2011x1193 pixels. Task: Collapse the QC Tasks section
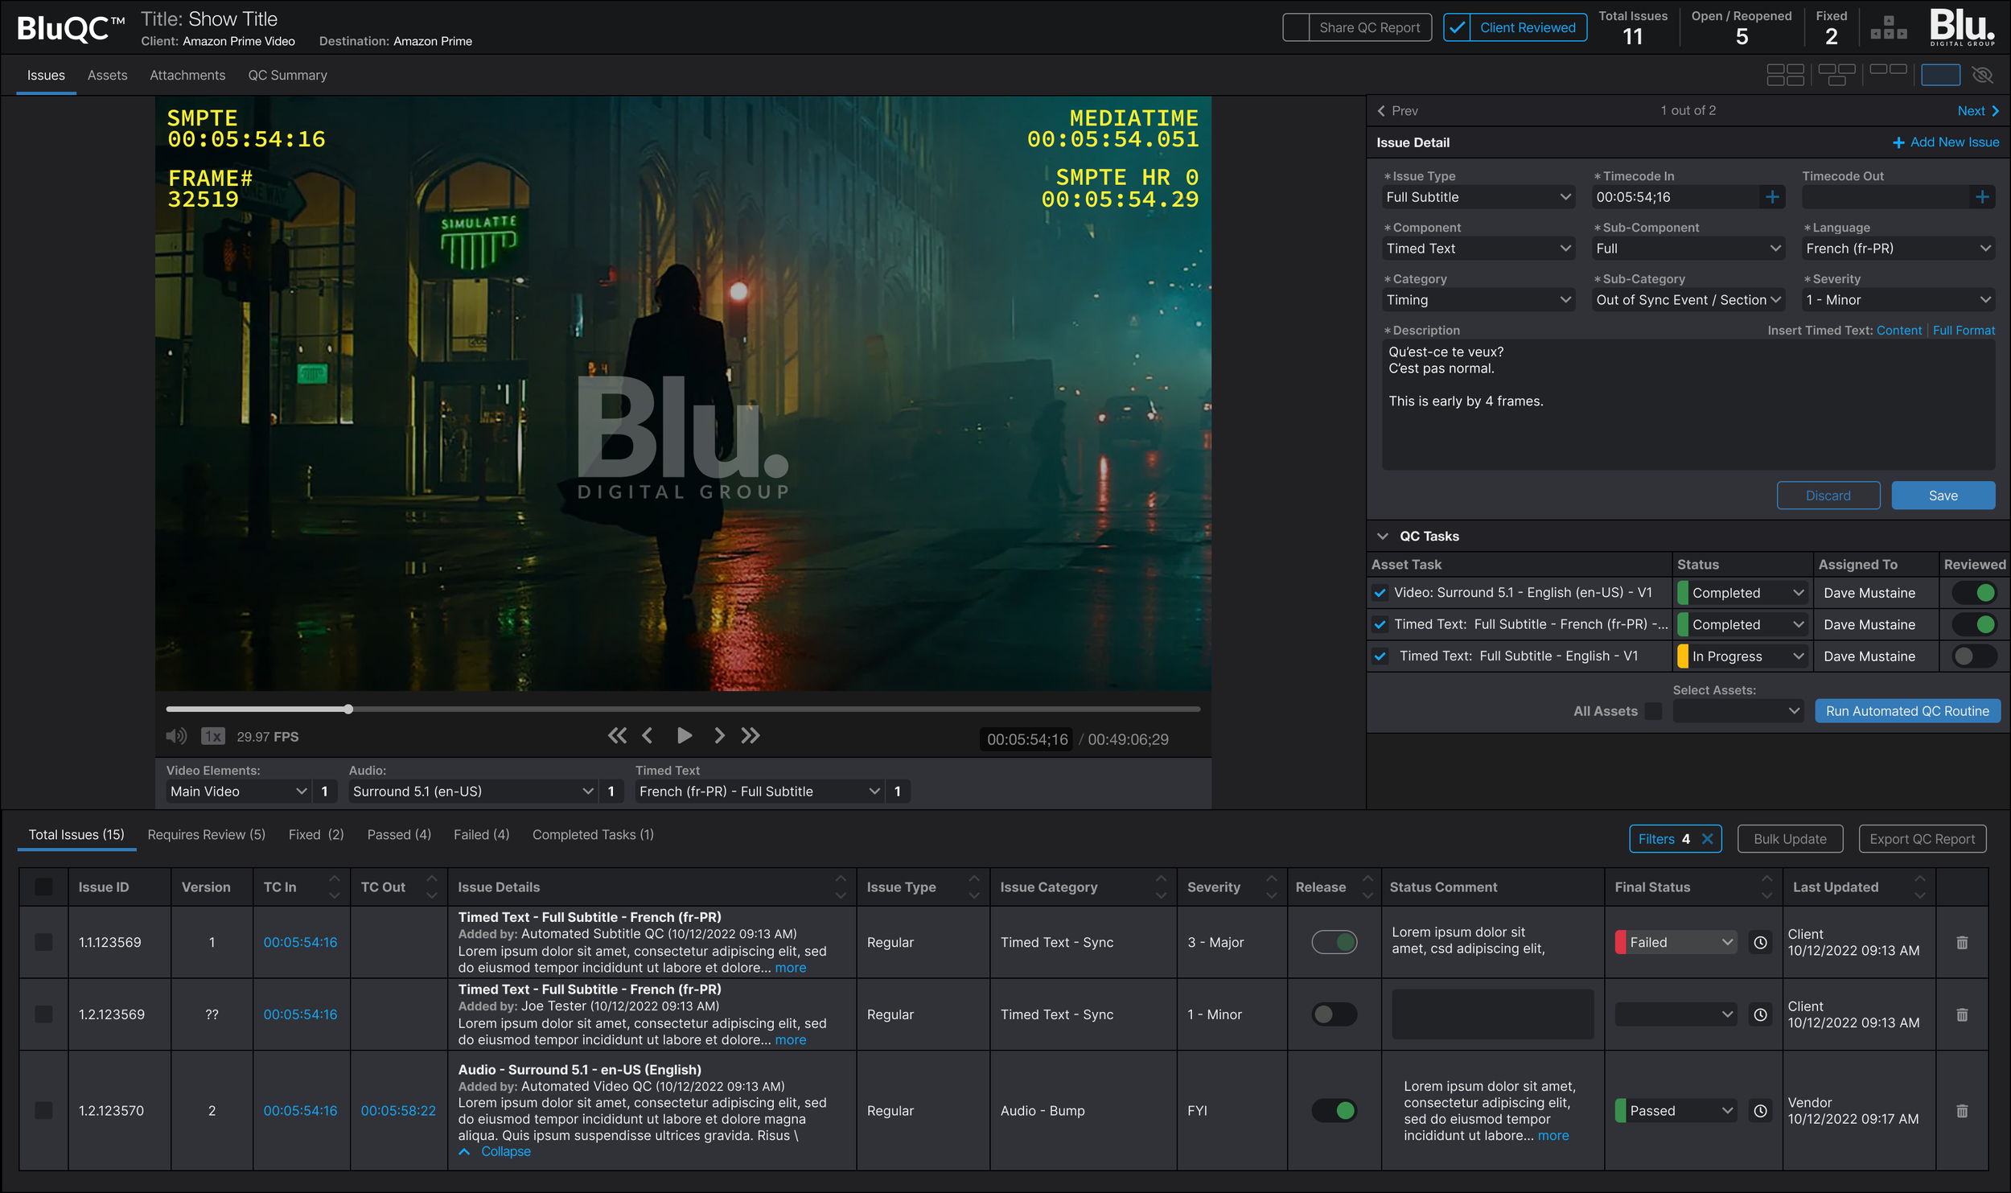tap(1383, 536)
